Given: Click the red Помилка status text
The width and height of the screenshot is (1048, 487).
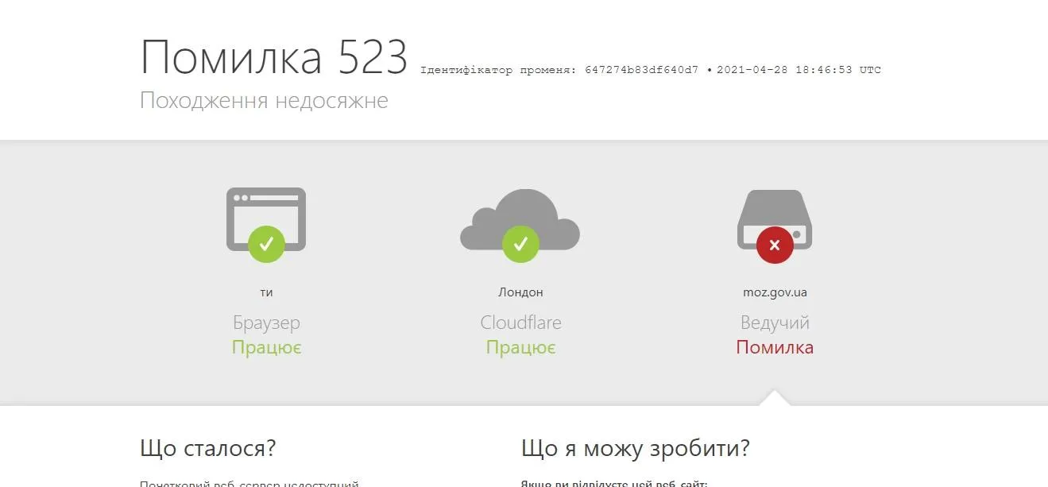Looking at the screenshot, I should (x=775, y=347).
